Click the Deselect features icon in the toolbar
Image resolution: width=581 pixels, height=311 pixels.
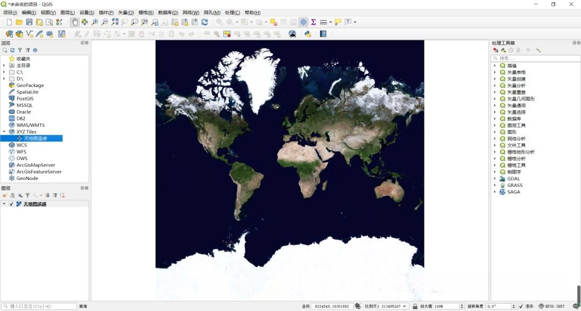tap(274, 22)
